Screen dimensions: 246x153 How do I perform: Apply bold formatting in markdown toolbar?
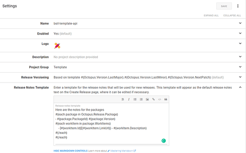(x=123, y=99)
